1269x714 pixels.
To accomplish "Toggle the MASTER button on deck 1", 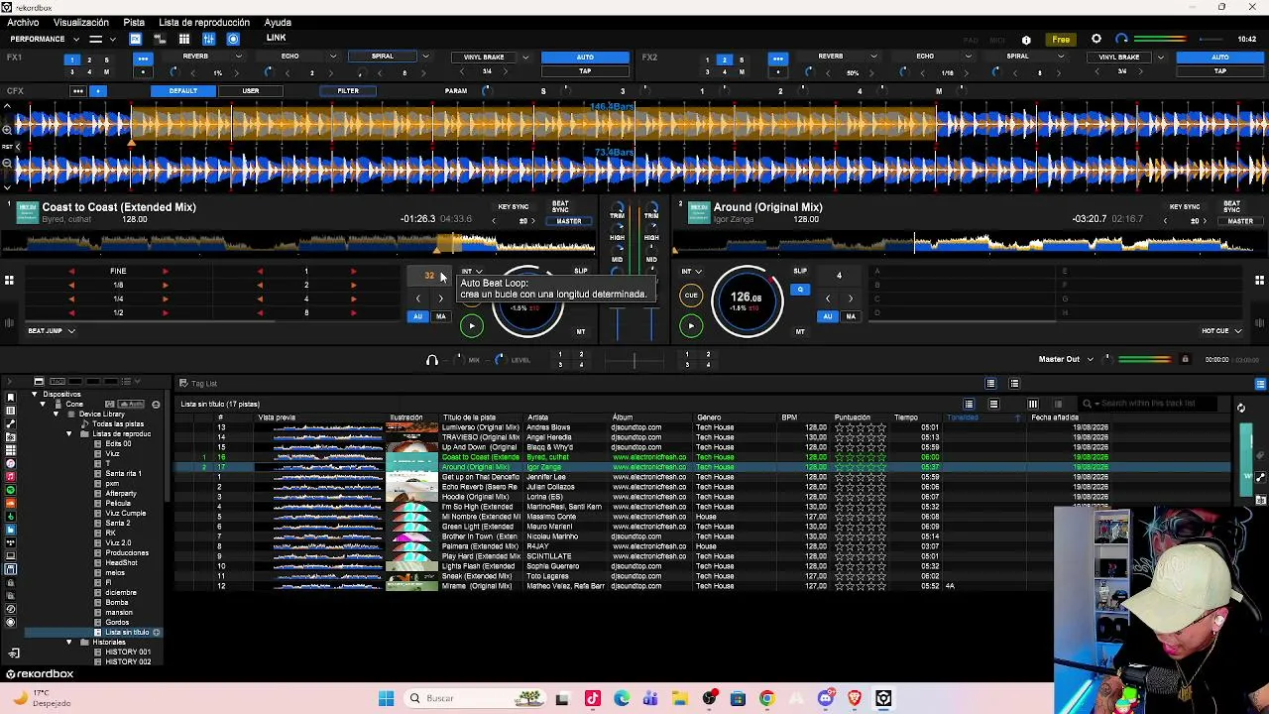I will [x=569, y=221].
